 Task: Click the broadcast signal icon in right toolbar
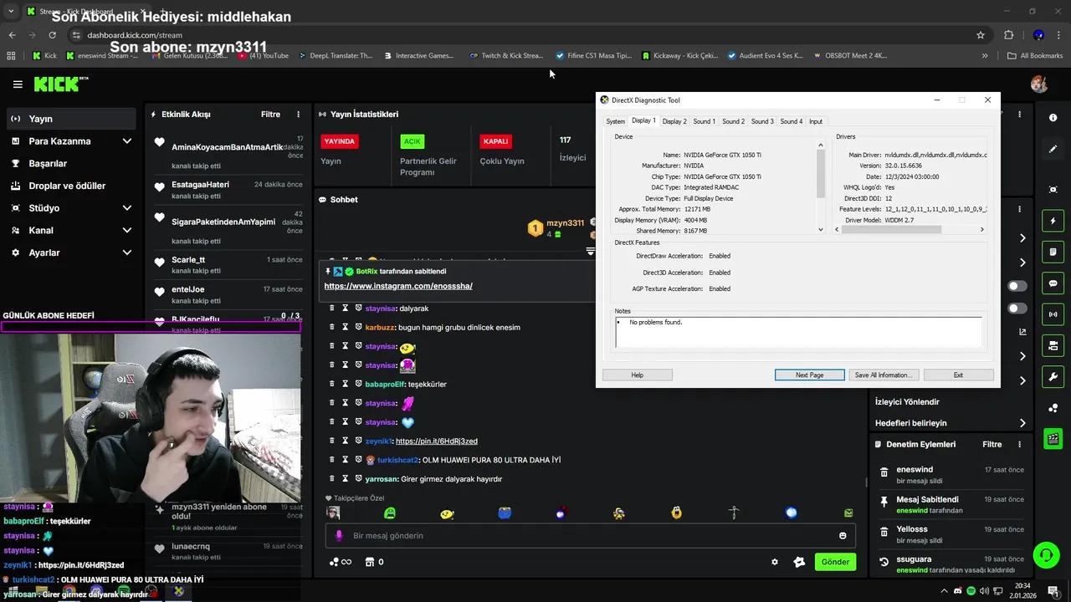[x=1053, y=314]
